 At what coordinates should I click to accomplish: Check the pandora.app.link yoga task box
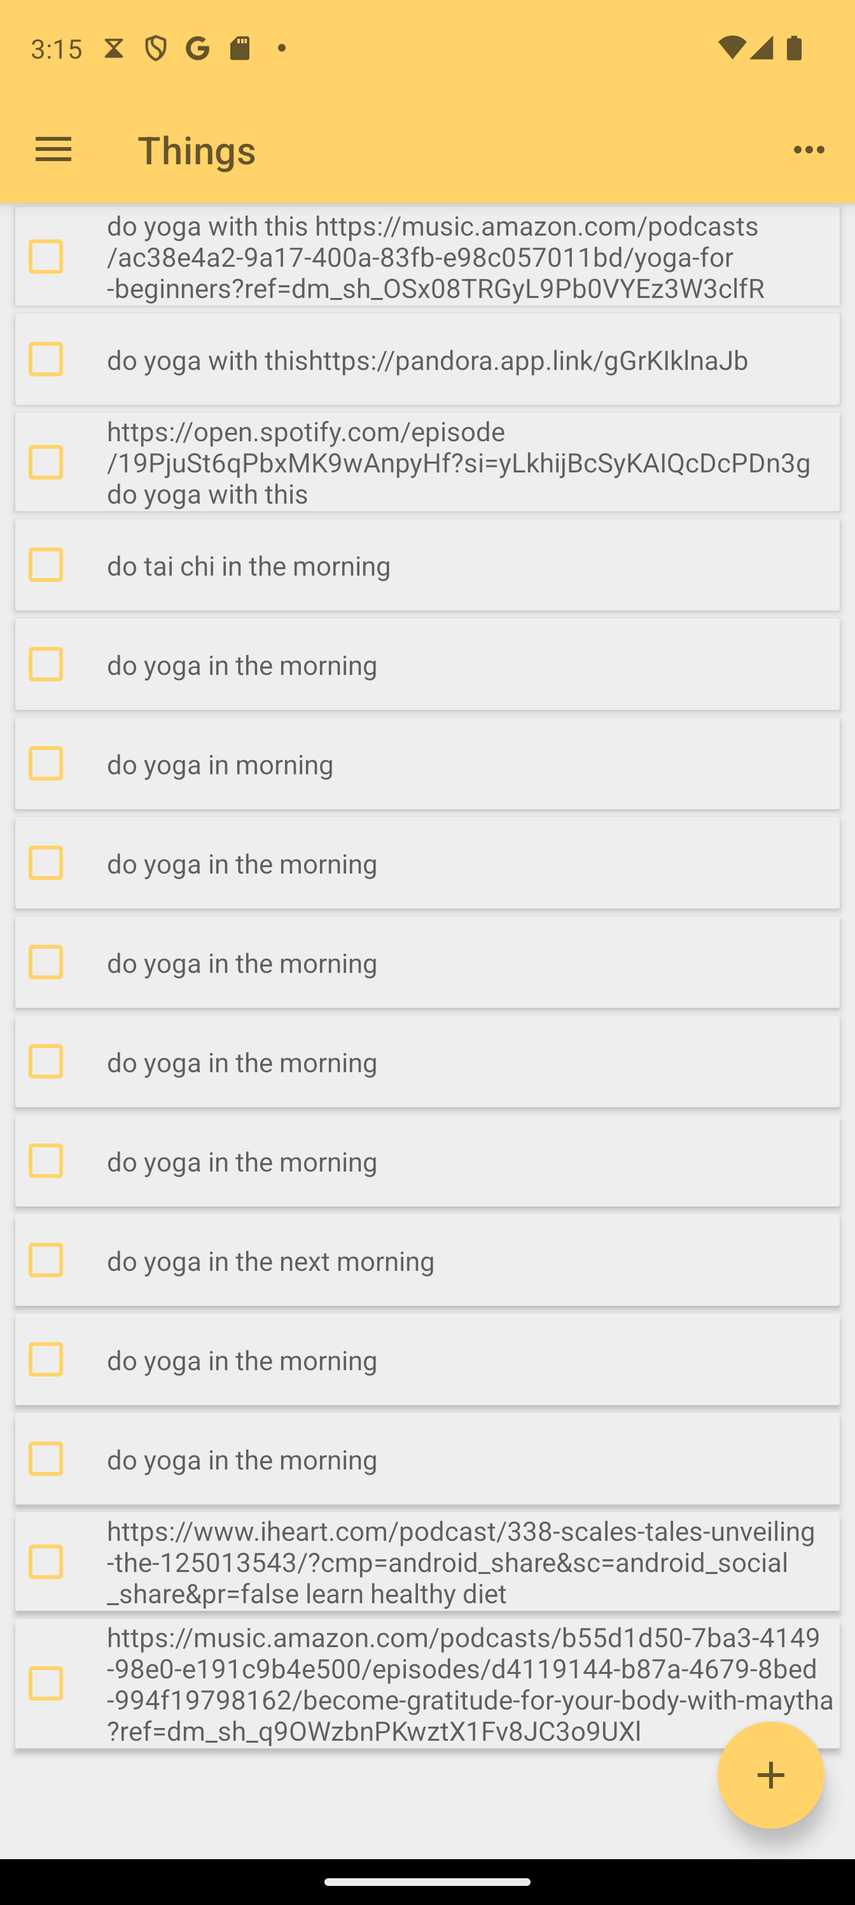46,359
